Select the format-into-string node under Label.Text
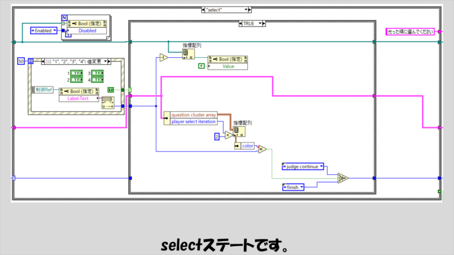454x255 pixels. coord(108,102)
